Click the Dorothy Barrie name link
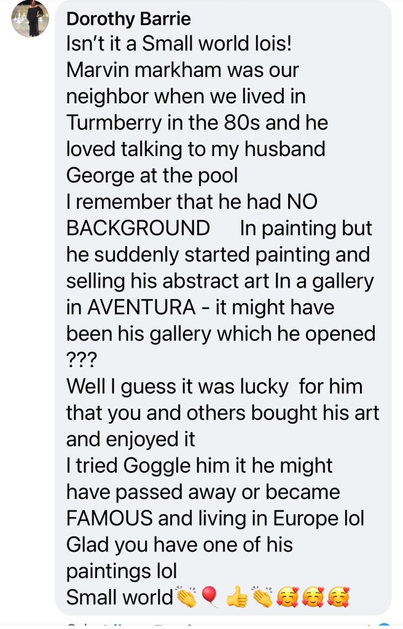The height and width of the screenshot is (629, 403). pos(128,19)
